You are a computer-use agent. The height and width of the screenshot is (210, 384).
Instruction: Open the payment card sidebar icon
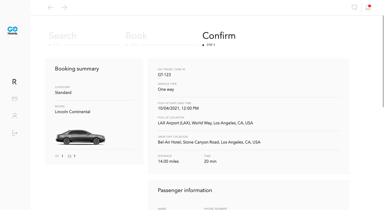(x=15, y=99)
